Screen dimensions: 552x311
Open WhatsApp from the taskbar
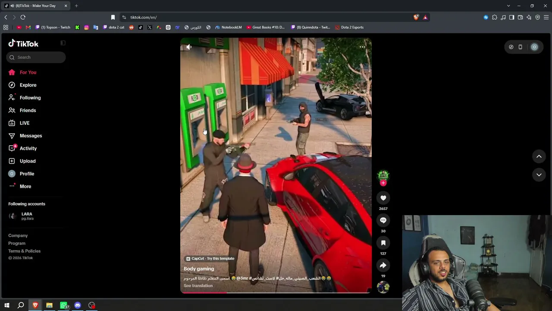click(64, 305)
